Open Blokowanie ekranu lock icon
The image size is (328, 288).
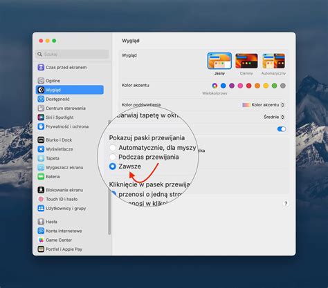(41, 190)
